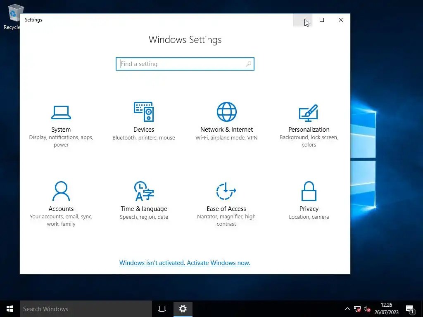Click the System label text
Screen dimensions: 423x317
point(61,129)
